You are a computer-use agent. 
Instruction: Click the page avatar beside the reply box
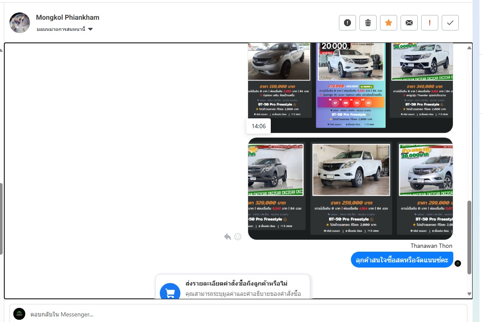click(19, 314)
